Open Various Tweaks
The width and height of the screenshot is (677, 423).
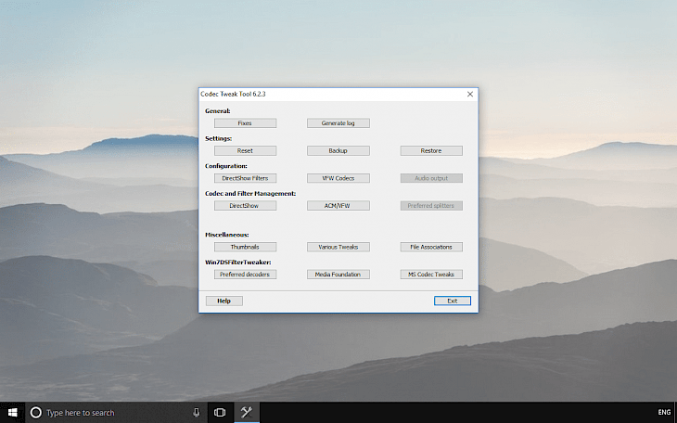(x=338, y=247)
